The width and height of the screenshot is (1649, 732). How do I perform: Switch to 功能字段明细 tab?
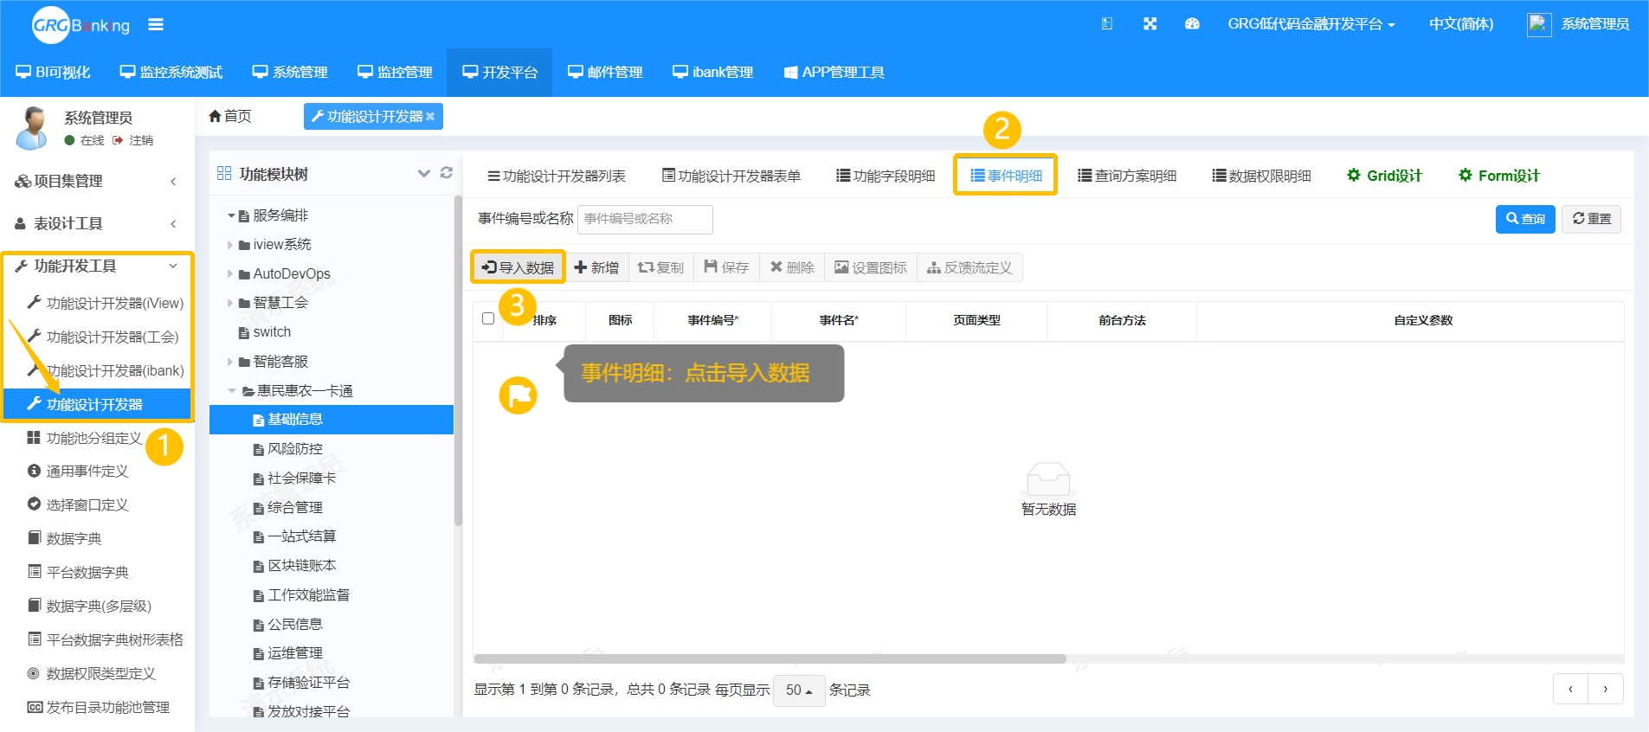tap(886, 176)
